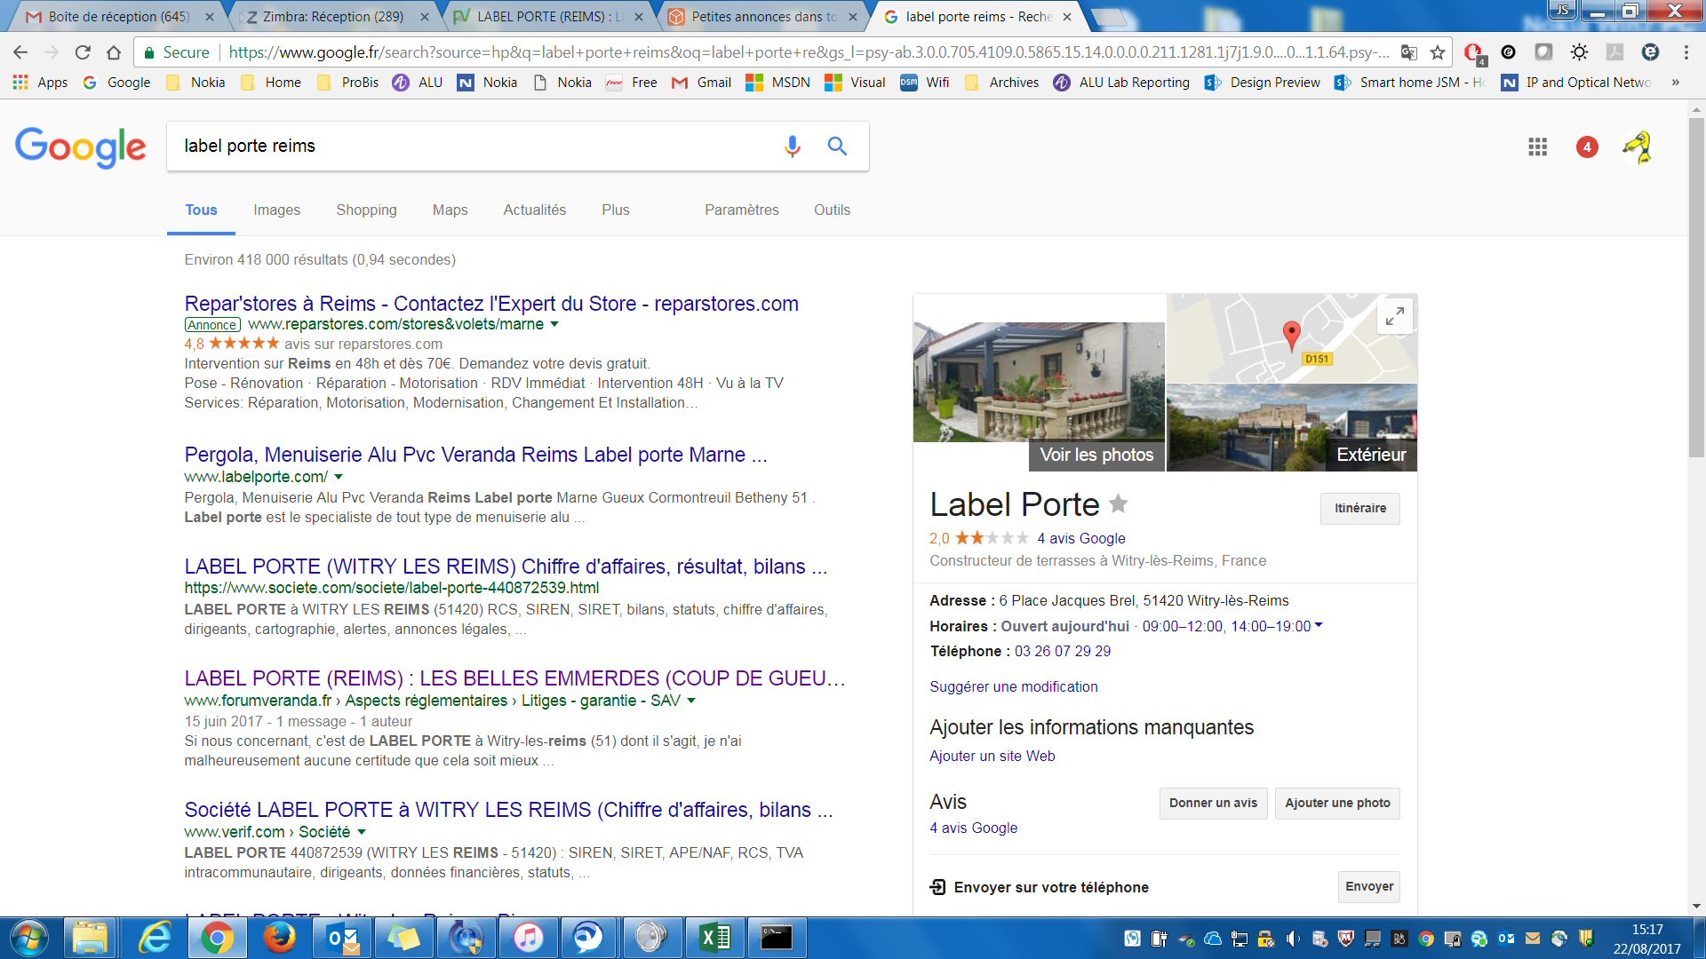Switch to the Images search tab
Screen dimensions: 1706x959
(276, 210)
